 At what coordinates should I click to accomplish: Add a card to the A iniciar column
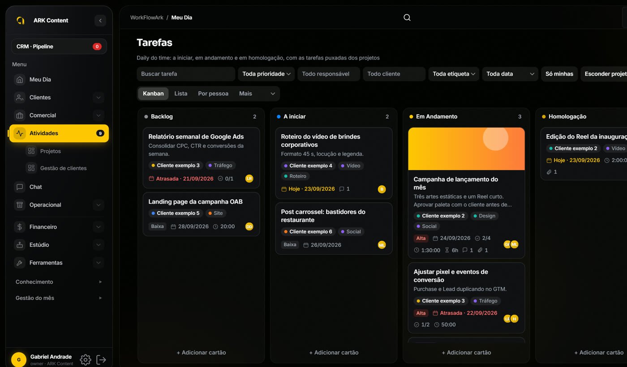click(334, 353)
